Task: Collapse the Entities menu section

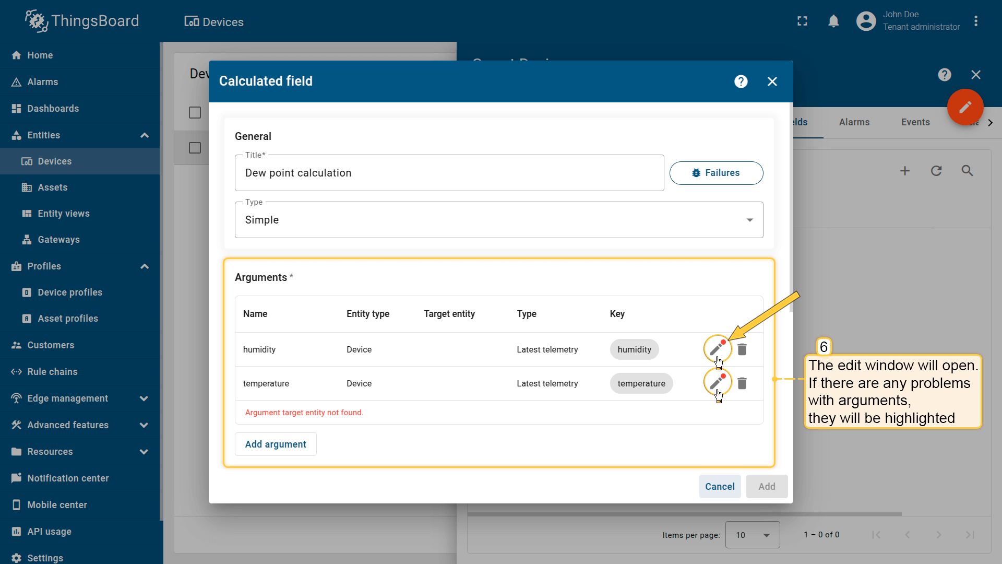Action: tap(145, 135)
